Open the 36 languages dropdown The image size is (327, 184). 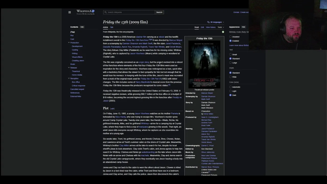point(216,22)
